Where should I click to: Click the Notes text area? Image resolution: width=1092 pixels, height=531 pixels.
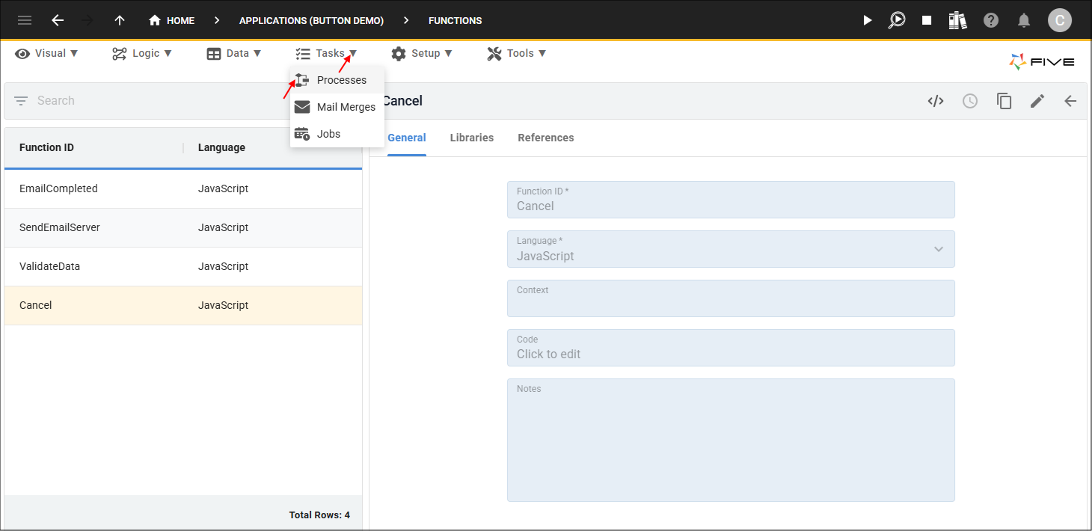pyautogui.click(x=731, y=440)
